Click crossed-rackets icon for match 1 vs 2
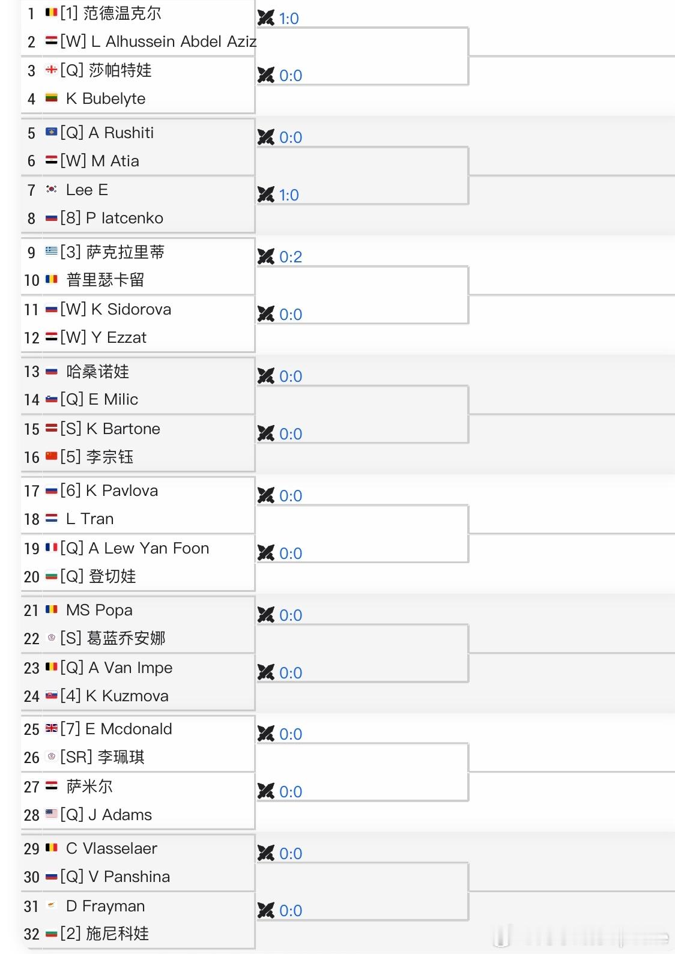The width and height of the screenshot is (675, 954). pyautogui.click(x=265, y=18)
